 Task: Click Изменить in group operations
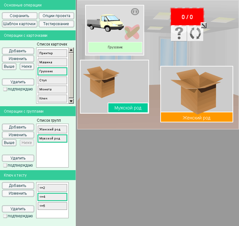tap(18, 135)
